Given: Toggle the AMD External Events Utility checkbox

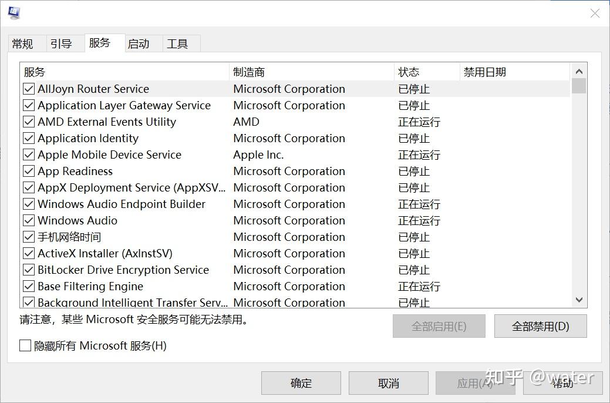Looking at the screenshot, I should [x=28, y=122].
